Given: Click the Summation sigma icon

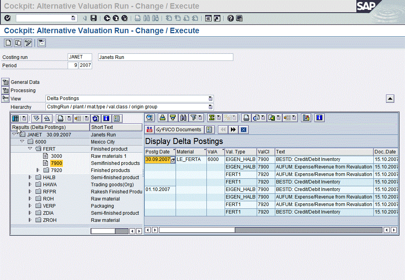Looking at the screenshot, I should point(212,117).
